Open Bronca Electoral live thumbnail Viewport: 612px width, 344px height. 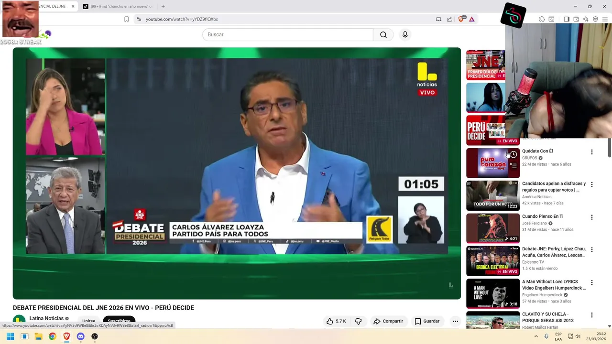[493, 261]
